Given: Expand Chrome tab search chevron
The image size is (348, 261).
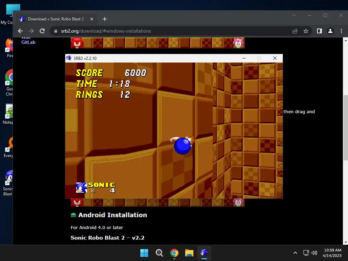Looking at the screenshot, I should click(294, 15).
